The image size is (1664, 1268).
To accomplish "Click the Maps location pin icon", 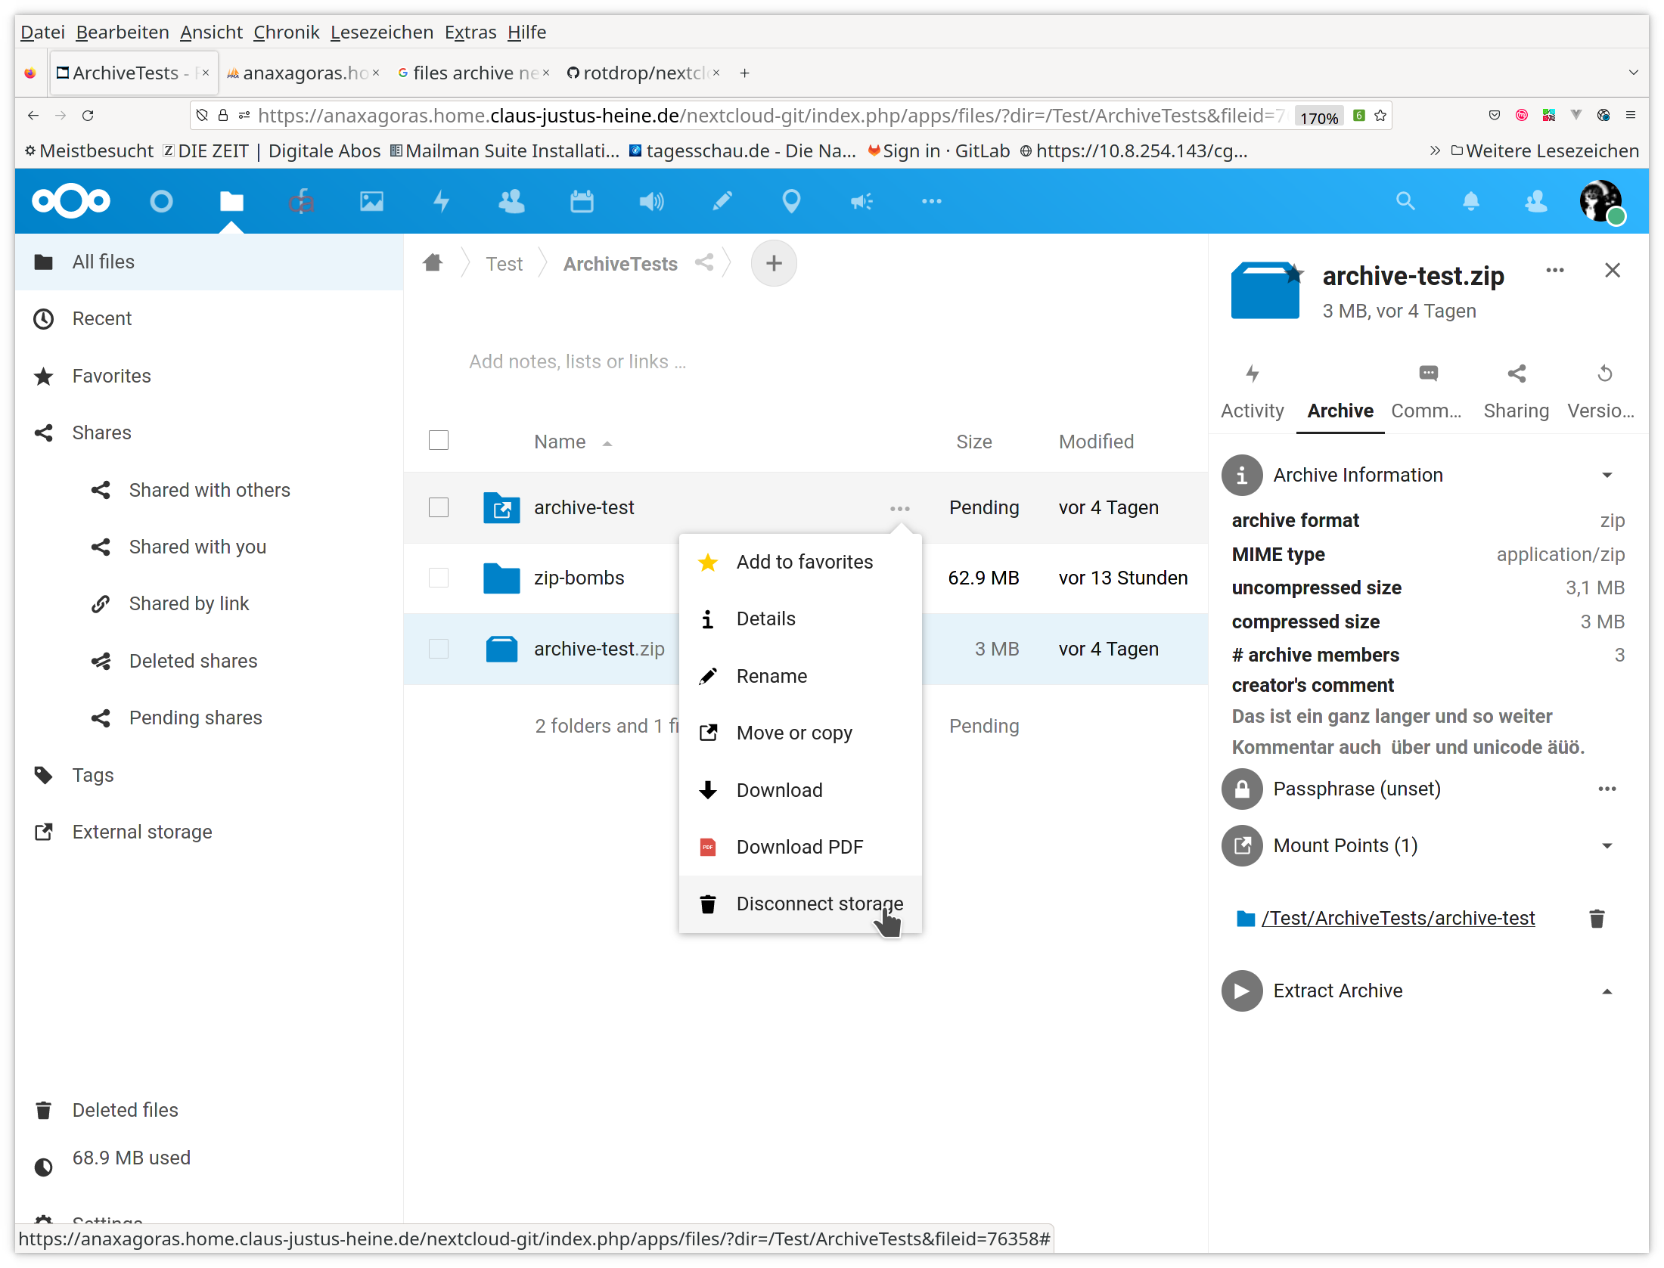I will coord(791,201).
